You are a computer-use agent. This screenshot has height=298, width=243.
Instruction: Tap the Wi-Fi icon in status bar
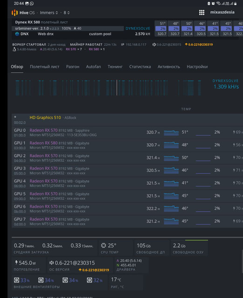[x=218, y=3]
